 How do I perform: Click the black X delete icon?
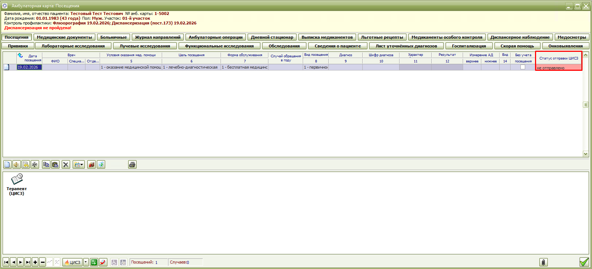point(66,165)
